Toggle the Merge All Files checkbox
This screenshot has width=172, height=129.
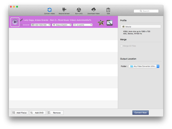click(121, 46)
